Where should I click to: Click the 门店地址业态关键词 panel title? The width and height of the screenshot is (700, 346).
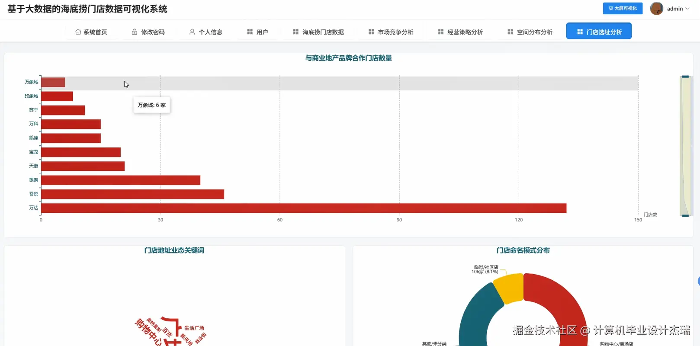174,250
